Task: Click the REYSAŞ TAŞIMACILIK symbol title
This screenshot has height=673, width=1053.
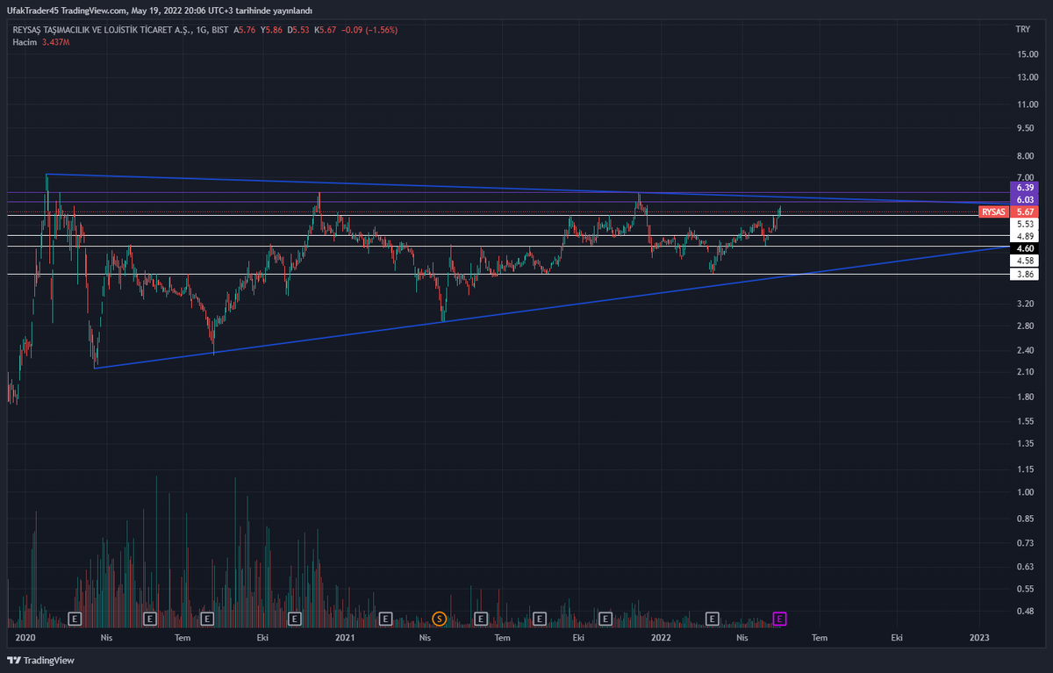Action: pyautogui.click(x=104, y=30)
